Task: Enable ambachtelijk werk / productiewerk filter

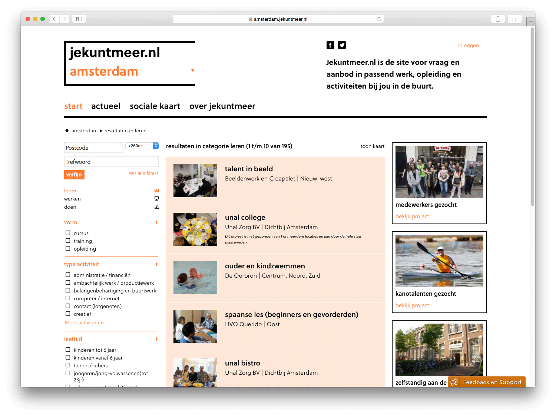Action: (x=68, y=282)
